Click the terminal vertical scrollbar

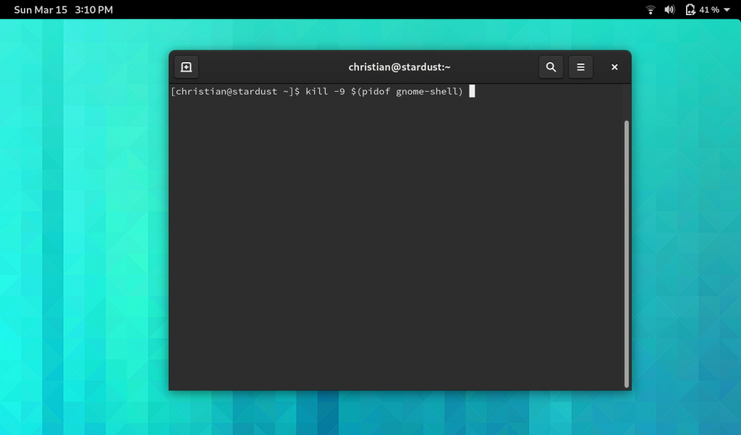tap(627, 254)
